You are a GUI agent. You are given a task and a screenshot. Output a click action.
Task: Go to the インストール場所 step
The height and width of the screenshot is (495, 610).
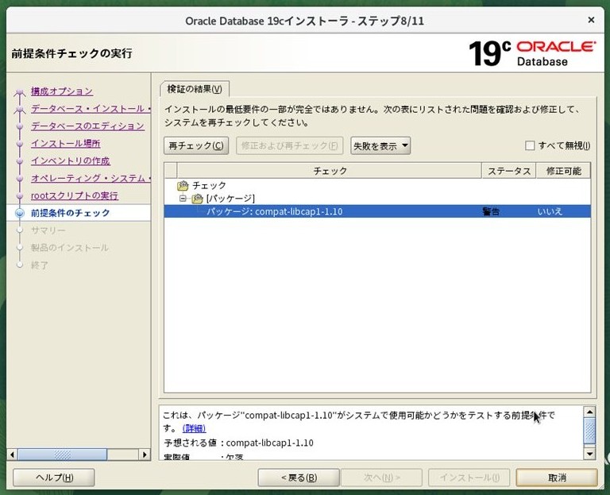66,143
